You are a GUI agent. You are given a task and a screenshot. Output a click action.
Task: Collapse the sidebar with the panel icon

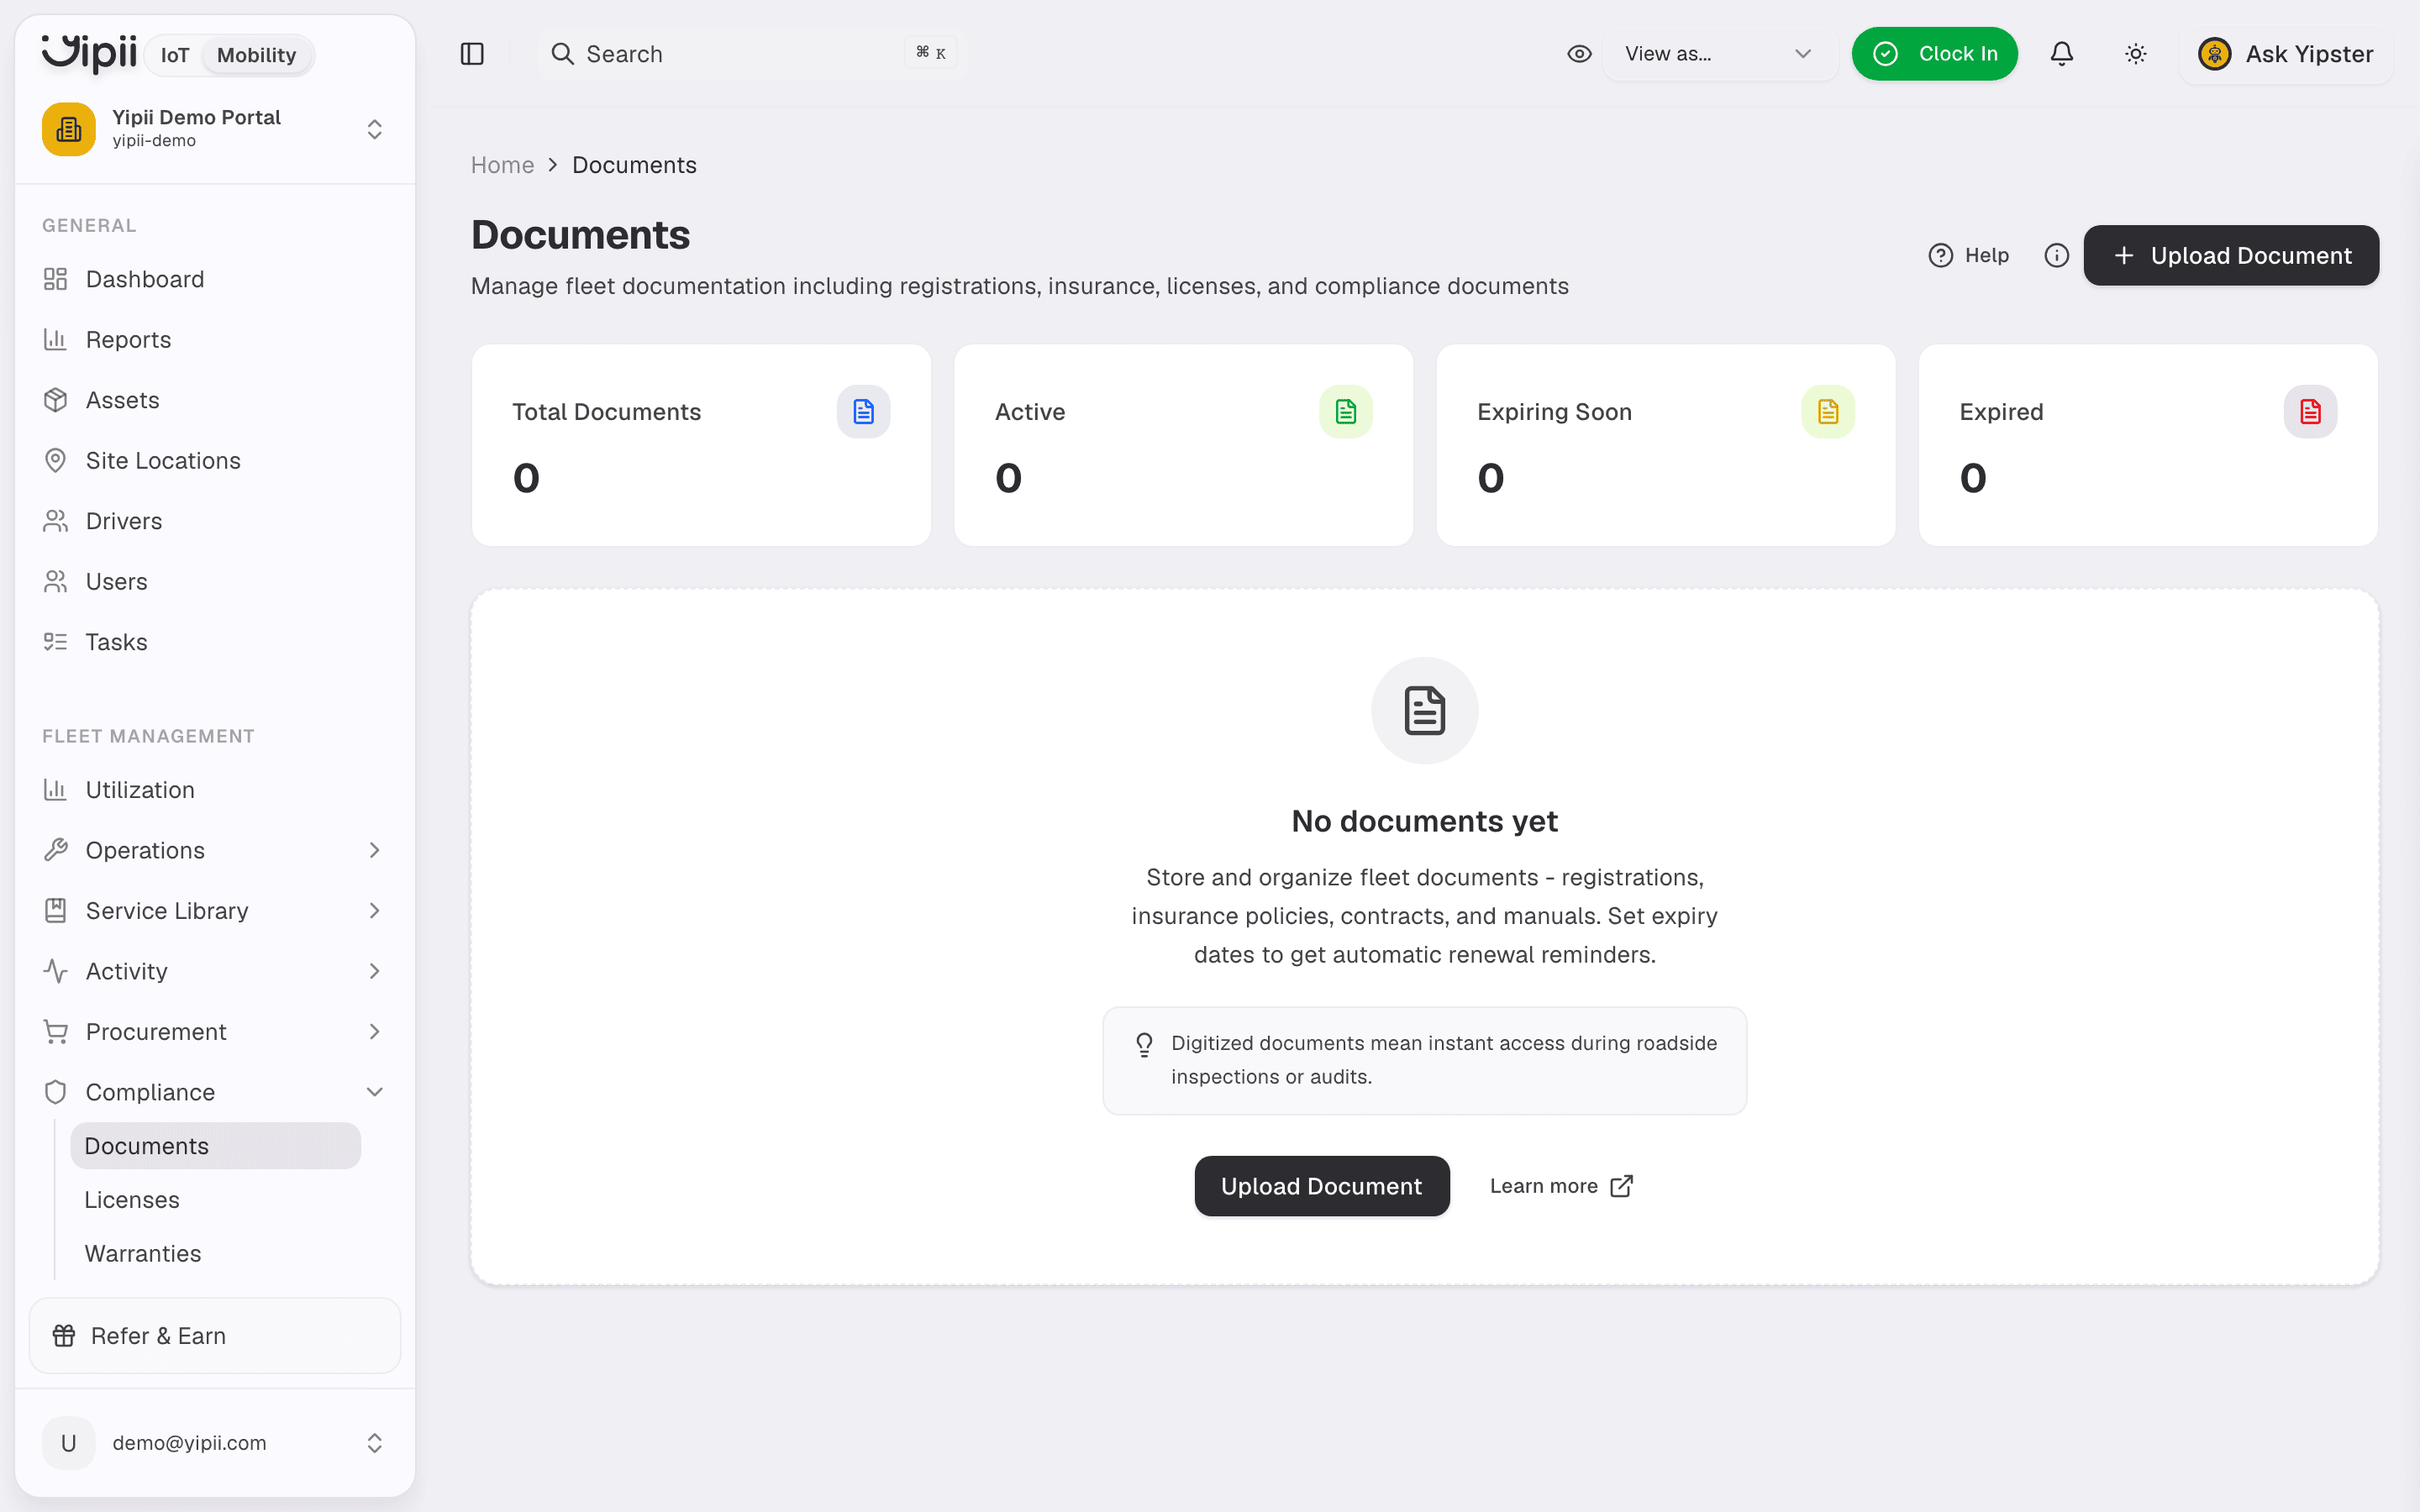pos(472,54)
